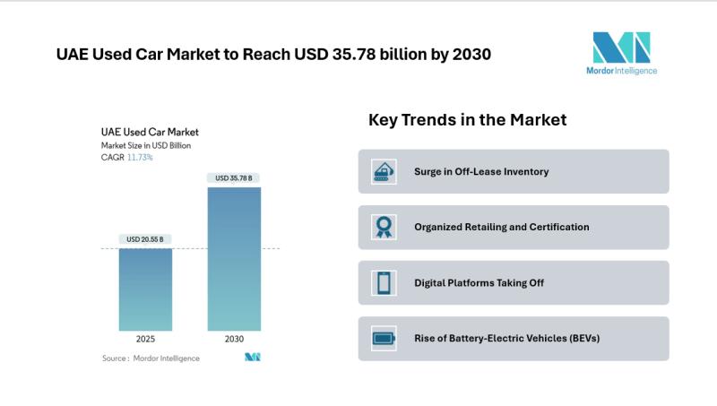
Task: Click the USD 35.78 B value label
Action: (234, 178)
